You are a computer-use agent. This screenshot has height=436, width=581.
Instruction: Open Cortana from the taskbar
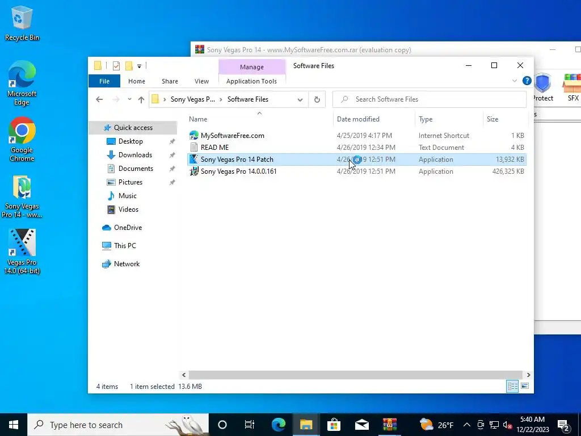tap(222, 425)
